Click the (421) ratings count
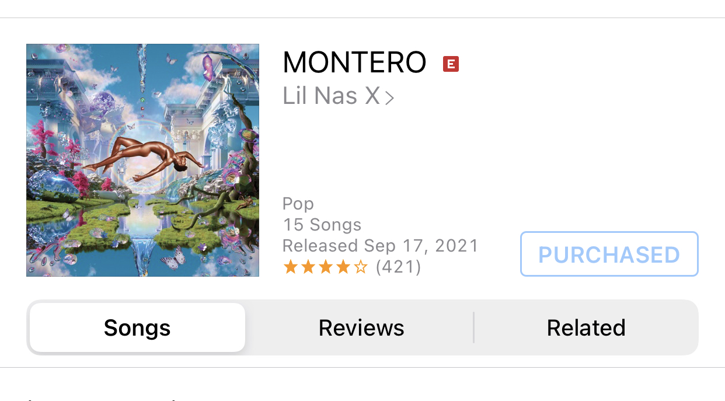The width and height of the screenshot is (725, 401). 398,267
